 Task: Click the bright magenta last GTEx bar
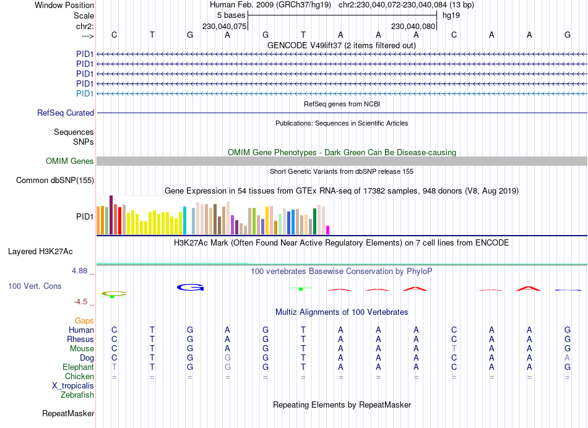coord(328,230)
